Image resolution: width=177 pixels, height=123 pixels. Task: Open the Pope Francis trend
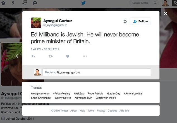click(x=95, y=93)
